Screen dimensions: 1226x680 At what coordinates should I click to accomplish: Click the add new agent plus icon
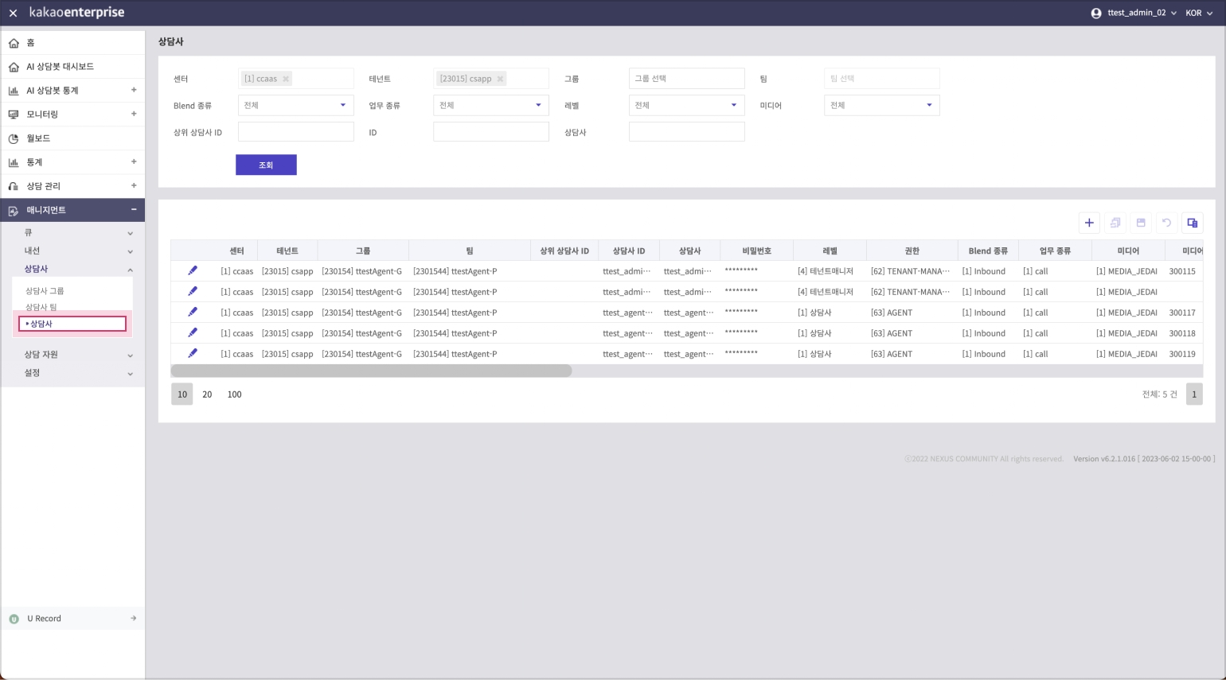tap(1089, 223)
